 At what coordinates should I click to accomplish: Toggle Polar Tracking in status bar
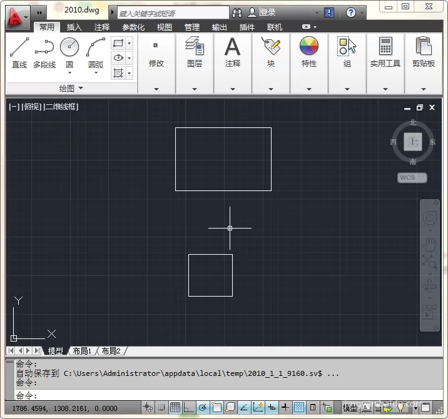(203, 407)
